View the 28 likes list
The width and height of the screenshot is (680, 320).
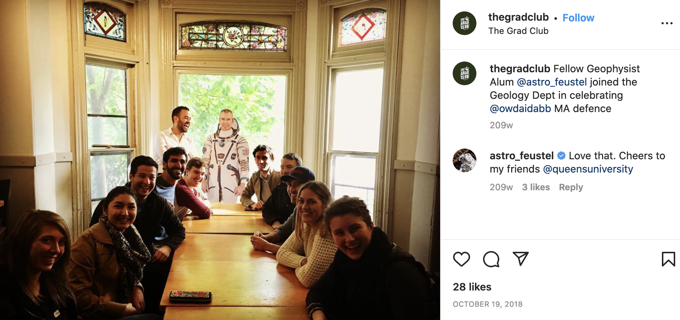coord(472,287)
